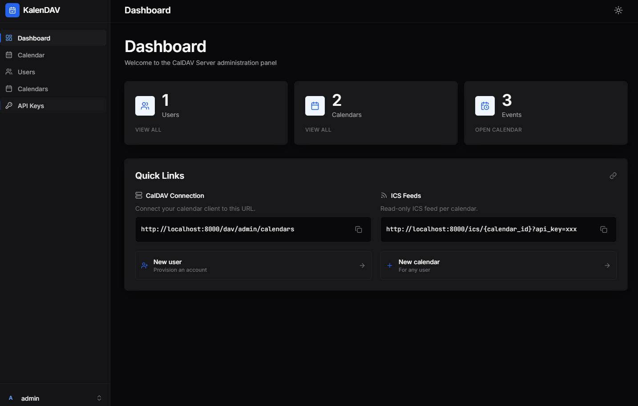Toggle the light/dark theme sun icon
Image resolution: width=638 pixels, height=406 pixels.
618,10
